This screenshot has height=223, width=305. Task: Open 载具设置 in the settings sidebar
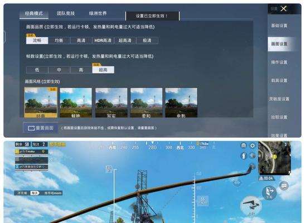coord(279,80)
